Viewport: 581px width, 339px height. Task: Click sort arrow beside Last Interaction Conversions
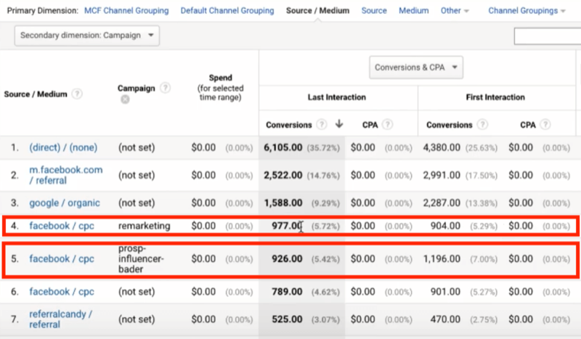tap(338, 125)
